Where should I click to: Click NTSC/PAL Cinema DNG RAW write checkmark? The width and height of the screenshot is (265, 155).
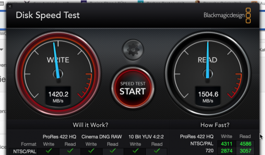pos(91,150)
